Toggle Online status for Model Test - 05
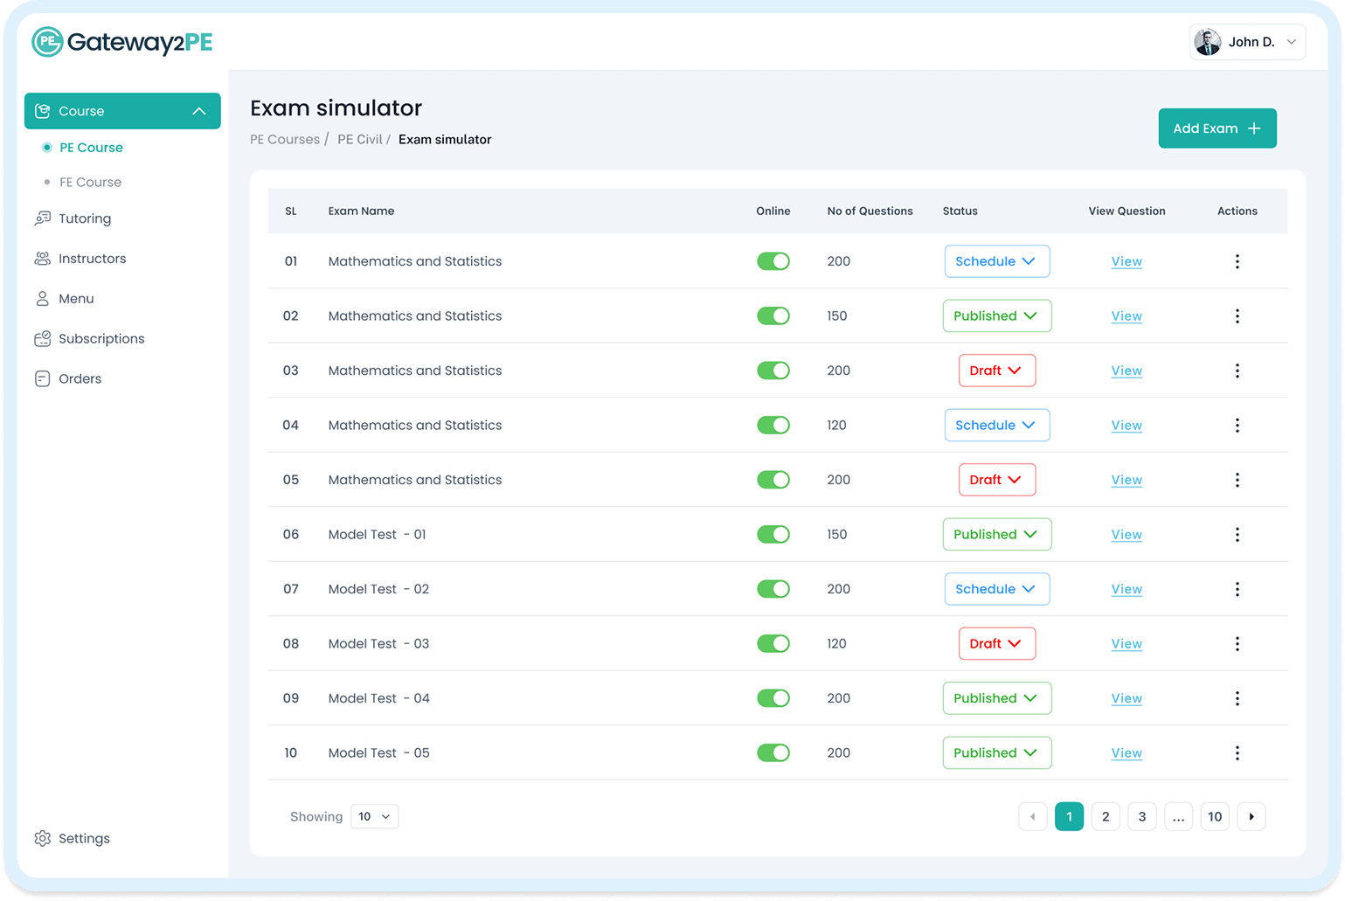Screen dimensions: 1345x901 773,752
